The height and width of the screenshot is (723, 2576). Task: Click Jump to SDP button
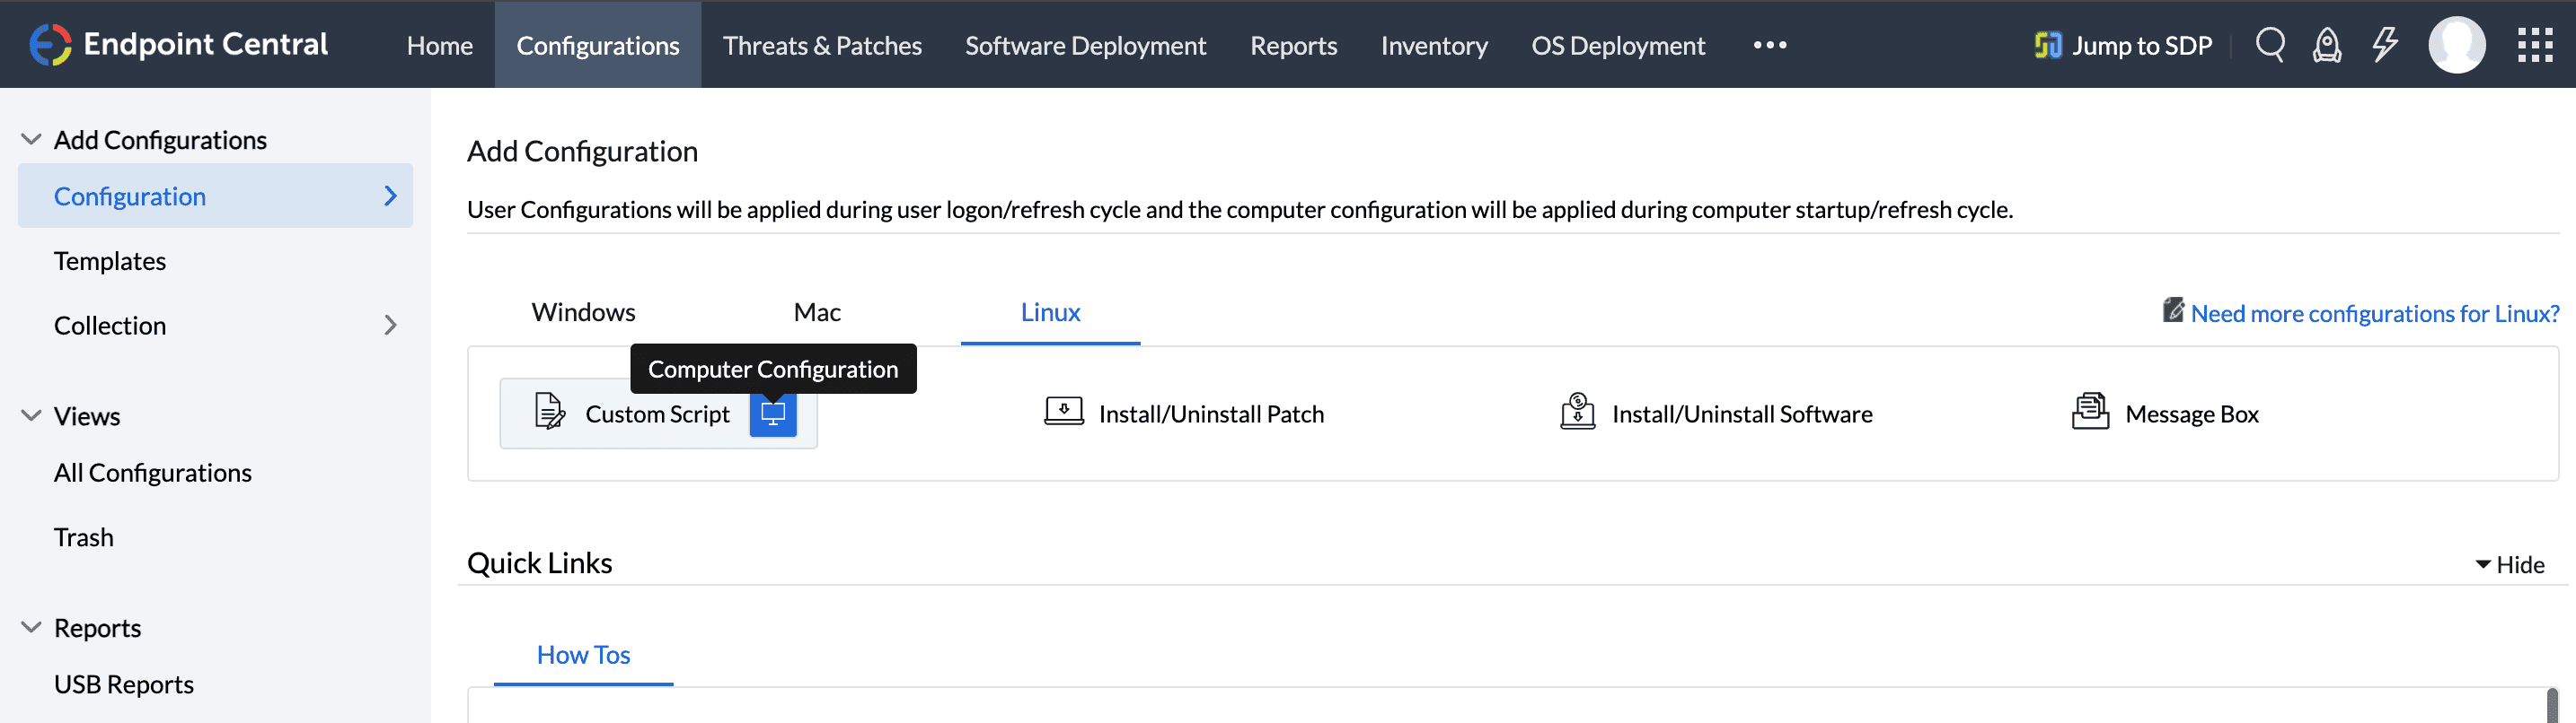click(2123, 45)
